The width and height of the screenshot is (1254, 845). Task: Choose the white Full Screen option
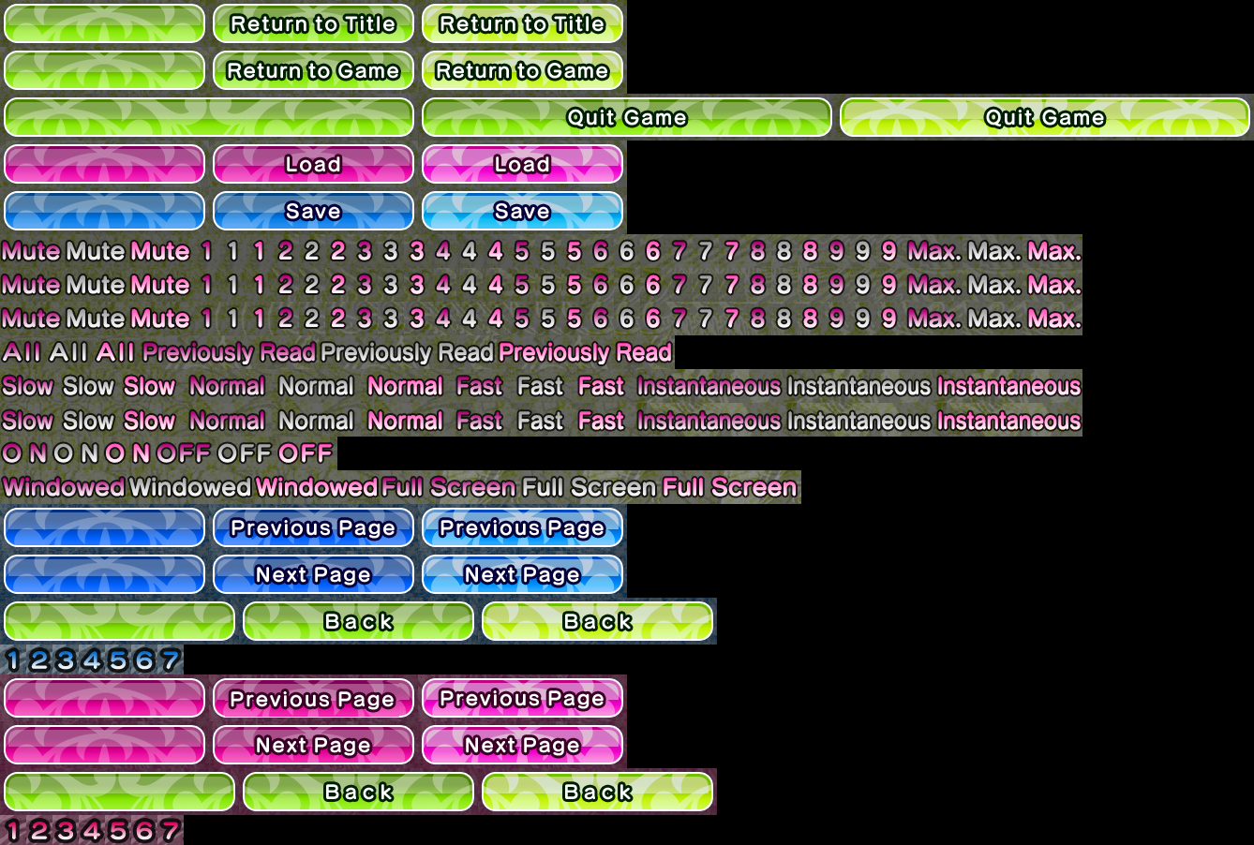[x=589, y=488]
